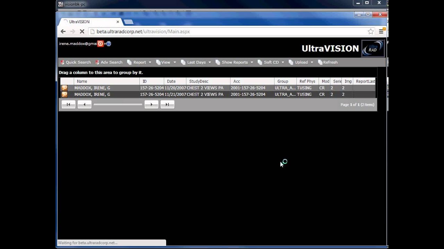
Task: Open study viewer icon for 11/21/2007 row
Action: [x=65, y=94]
